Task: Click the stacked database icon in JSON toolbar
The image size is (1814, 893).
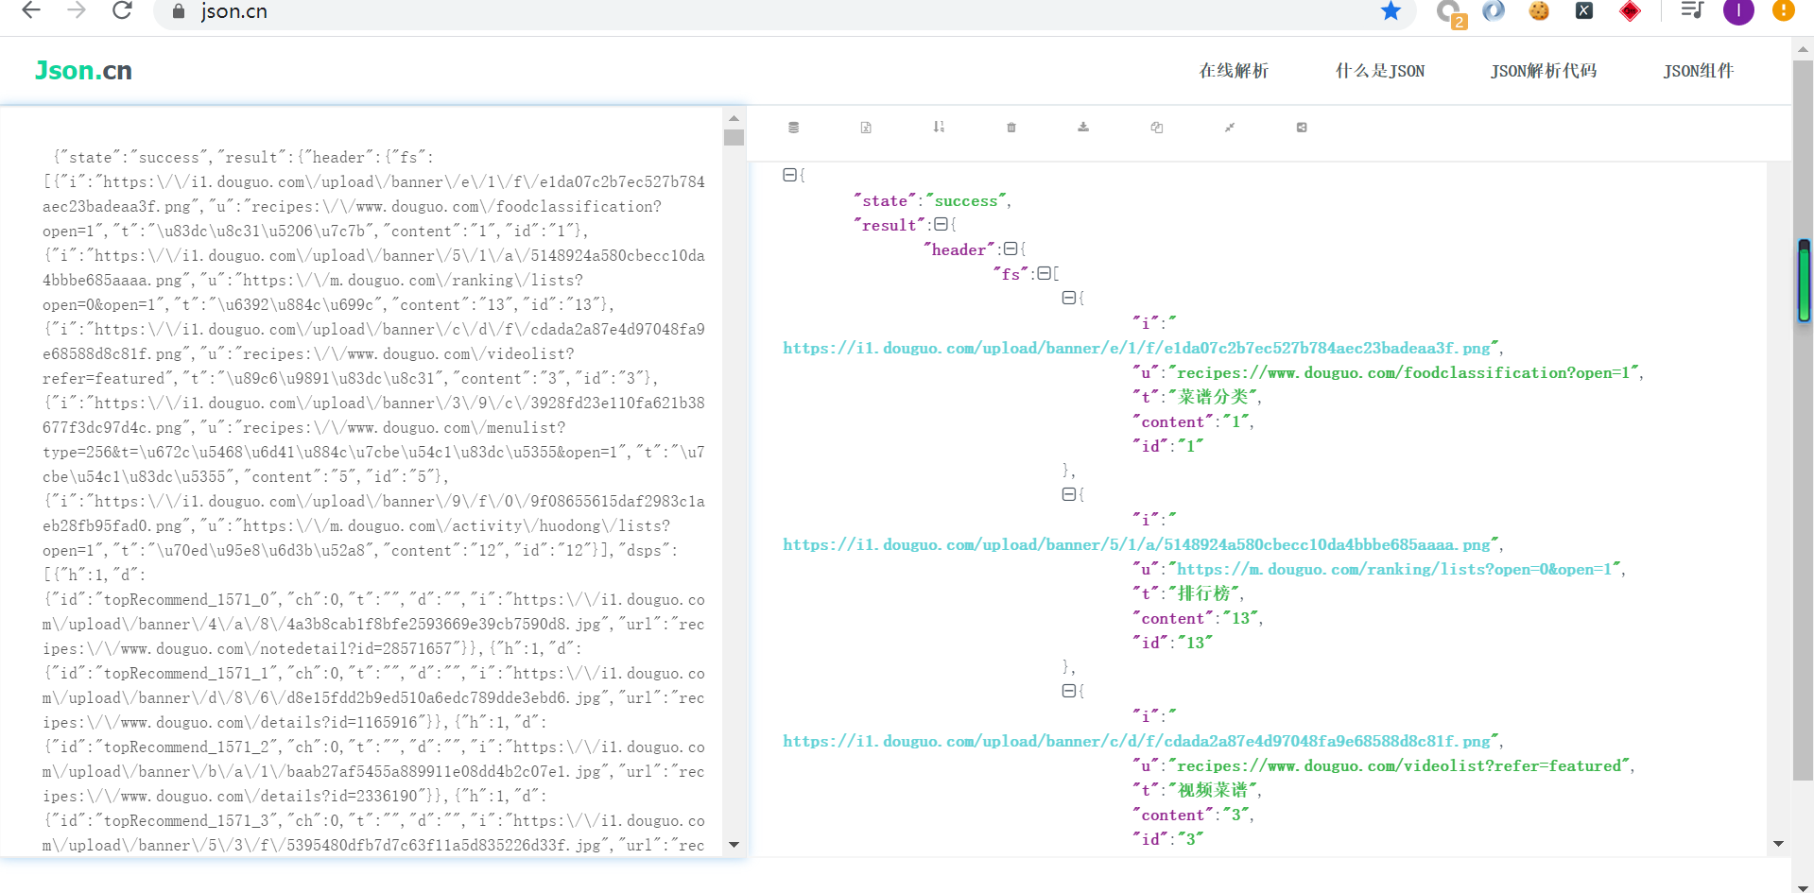Action: (x=794, y=128)
